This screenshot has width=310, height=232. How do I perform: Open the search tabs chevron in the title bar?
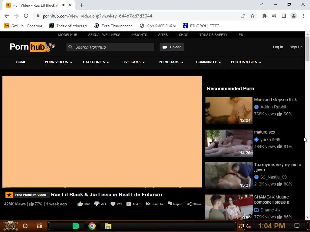pos(261,4)
